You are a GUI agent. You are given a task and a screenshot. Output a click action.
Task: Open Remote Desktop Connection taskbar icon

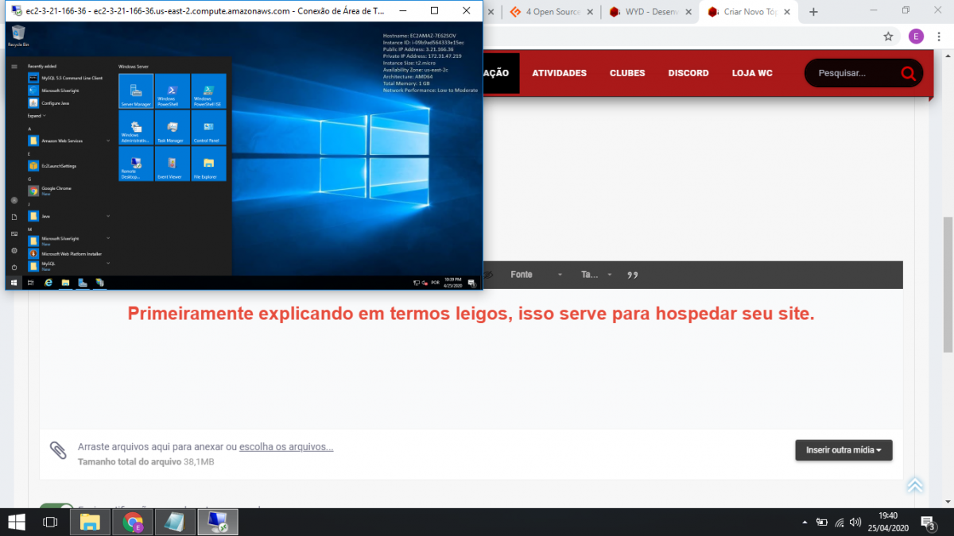217,522
